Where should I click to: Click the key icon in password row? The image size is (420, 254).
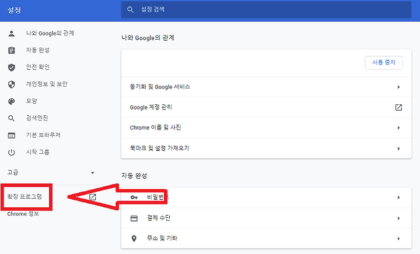pyautogui.click(x=134, y=197)
